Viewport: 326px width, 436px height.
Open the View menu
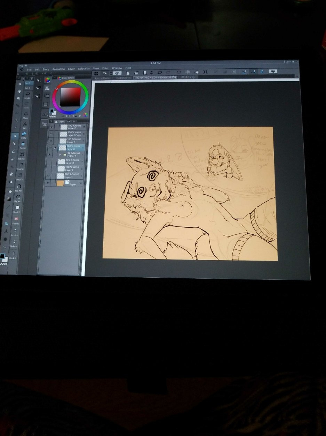[x=96, y=68]
